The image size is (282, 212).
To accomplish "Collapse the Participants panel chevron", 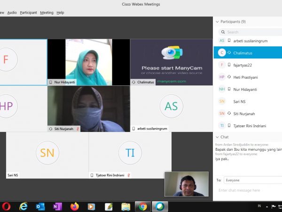I will click(217, 22).
